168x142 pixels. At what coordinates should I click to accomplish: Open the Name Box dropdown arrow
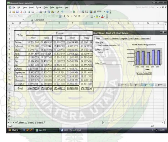coord(23,20)
